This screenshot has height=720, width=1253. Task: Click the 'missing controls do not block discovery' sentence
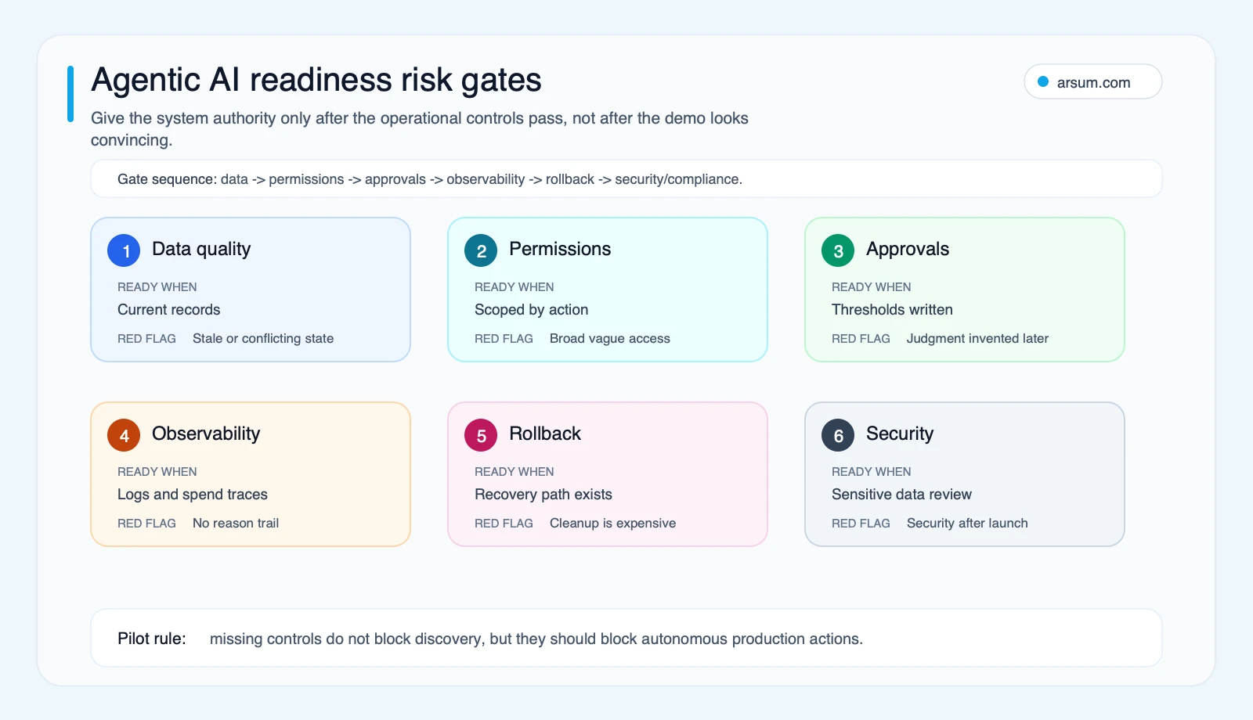click(x=536, y=639)
